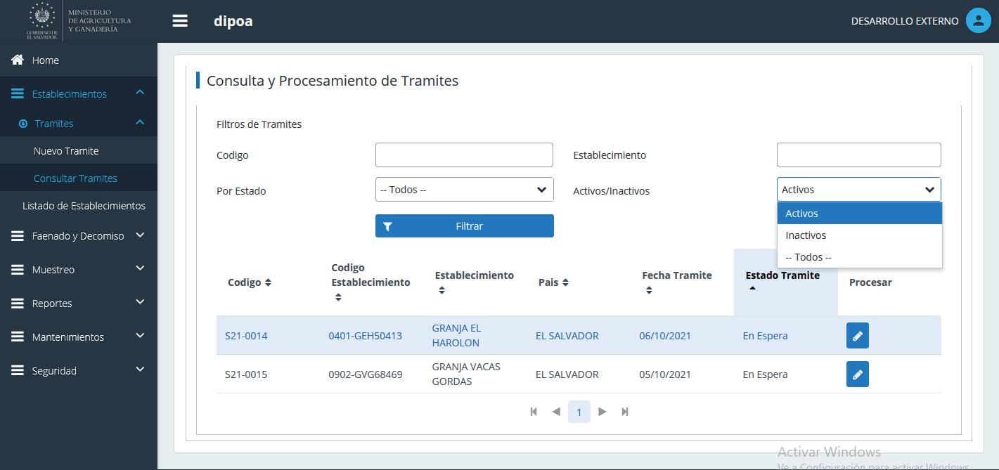The width and height of the screenshot is (999, 470).
Task: Click the Home house icon
Action: tap(18, 60)
